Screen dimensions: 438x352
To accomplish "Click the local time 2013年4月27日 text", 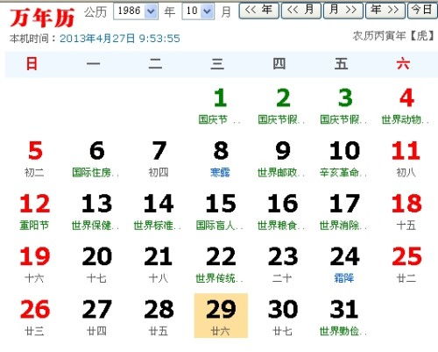I will coord(120,39).
